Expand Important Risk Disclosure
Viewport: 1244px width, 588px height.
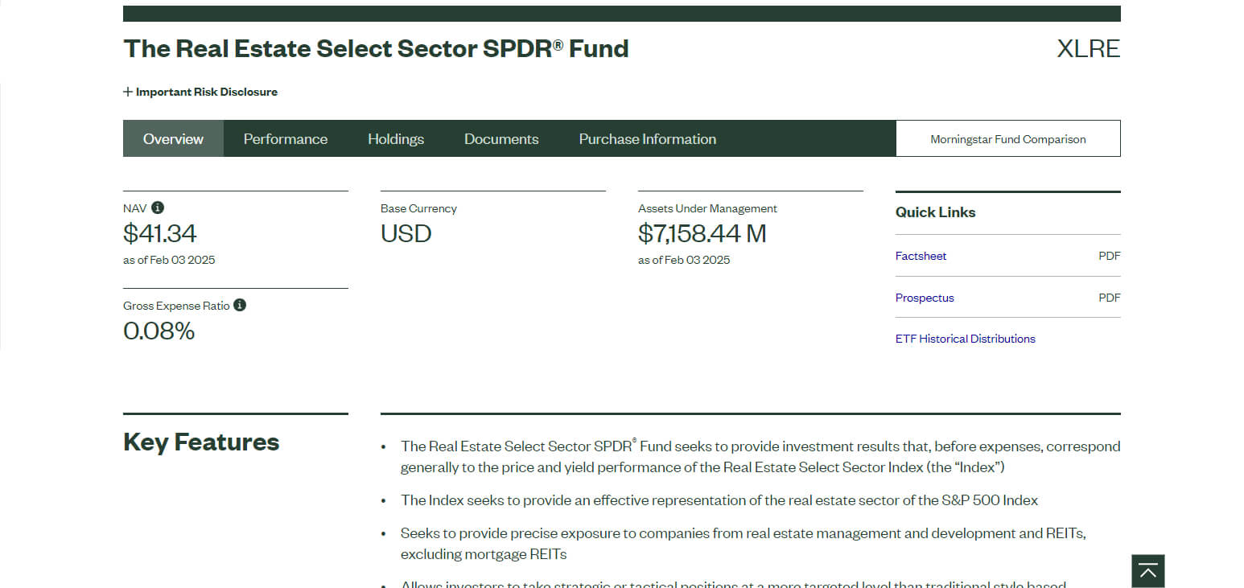[x=200, y=92]
